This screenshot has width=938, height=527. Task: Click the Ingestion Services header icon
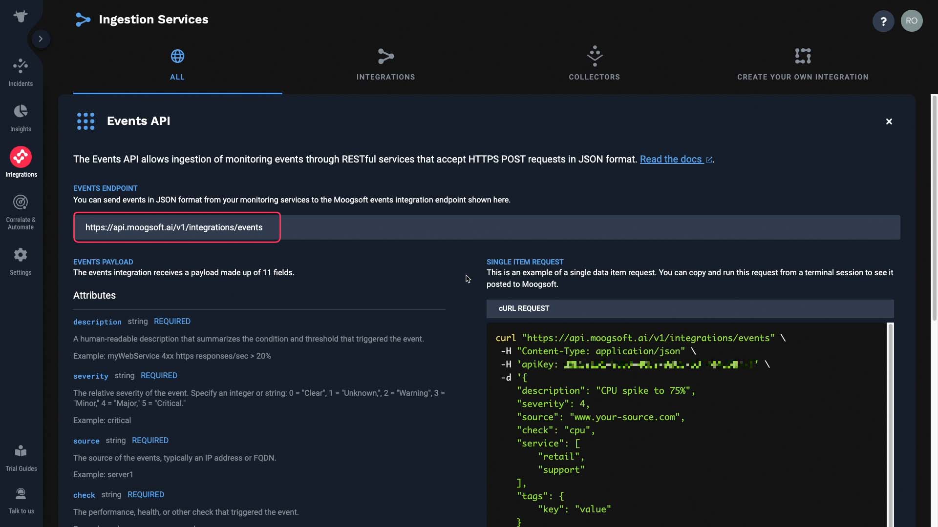coord(83,20)
